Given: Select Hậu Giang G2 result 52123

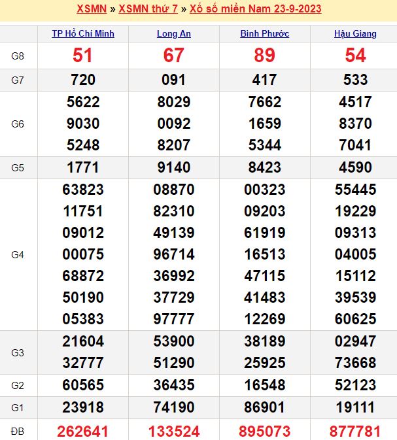Looking at the screenshot, I should coord(356,385).
